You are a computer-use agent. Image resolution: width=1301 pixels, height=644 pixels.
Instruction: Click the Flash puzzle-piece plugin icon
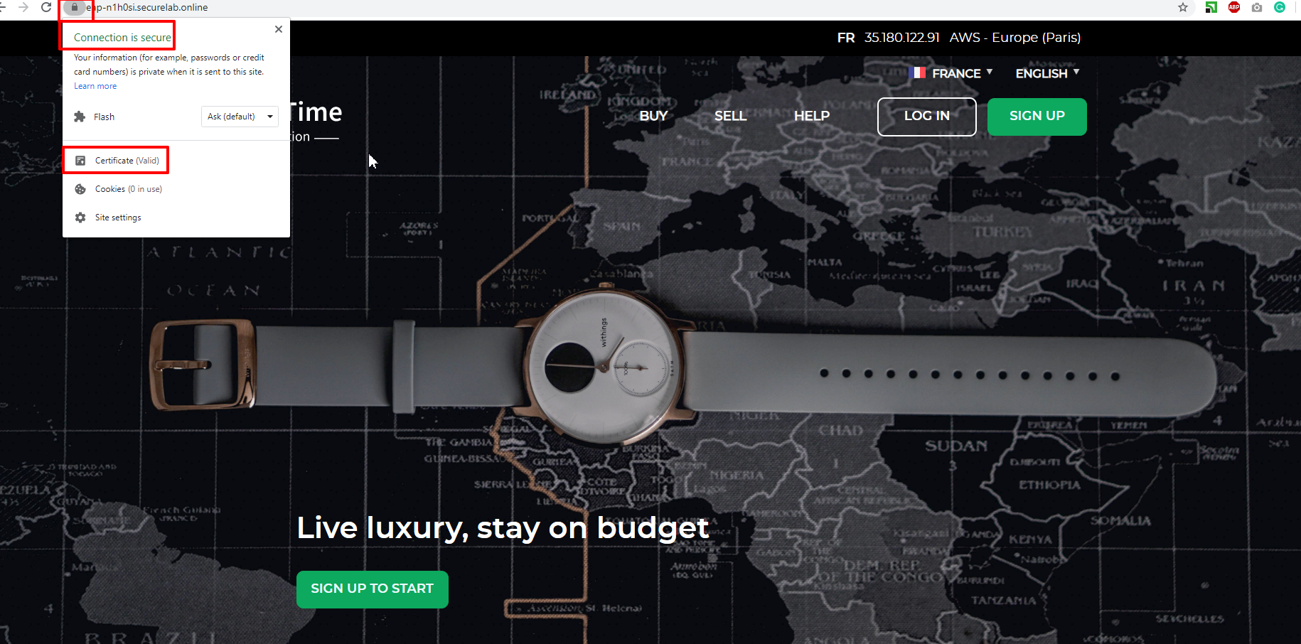[x=80, y=117]
